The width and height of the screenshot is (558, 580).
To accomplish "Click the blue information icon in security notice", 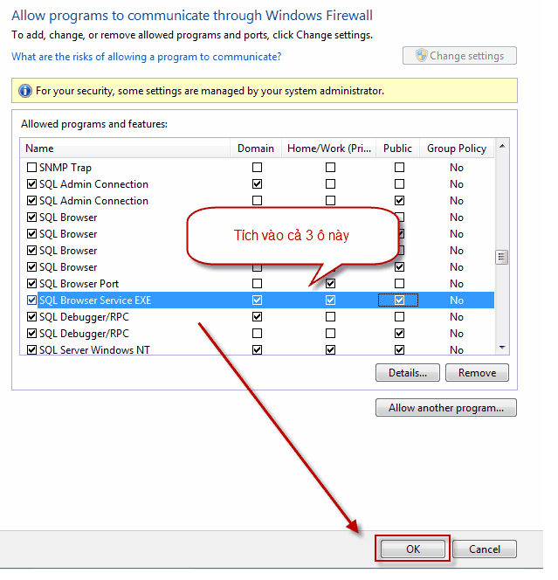I will 25,91.
